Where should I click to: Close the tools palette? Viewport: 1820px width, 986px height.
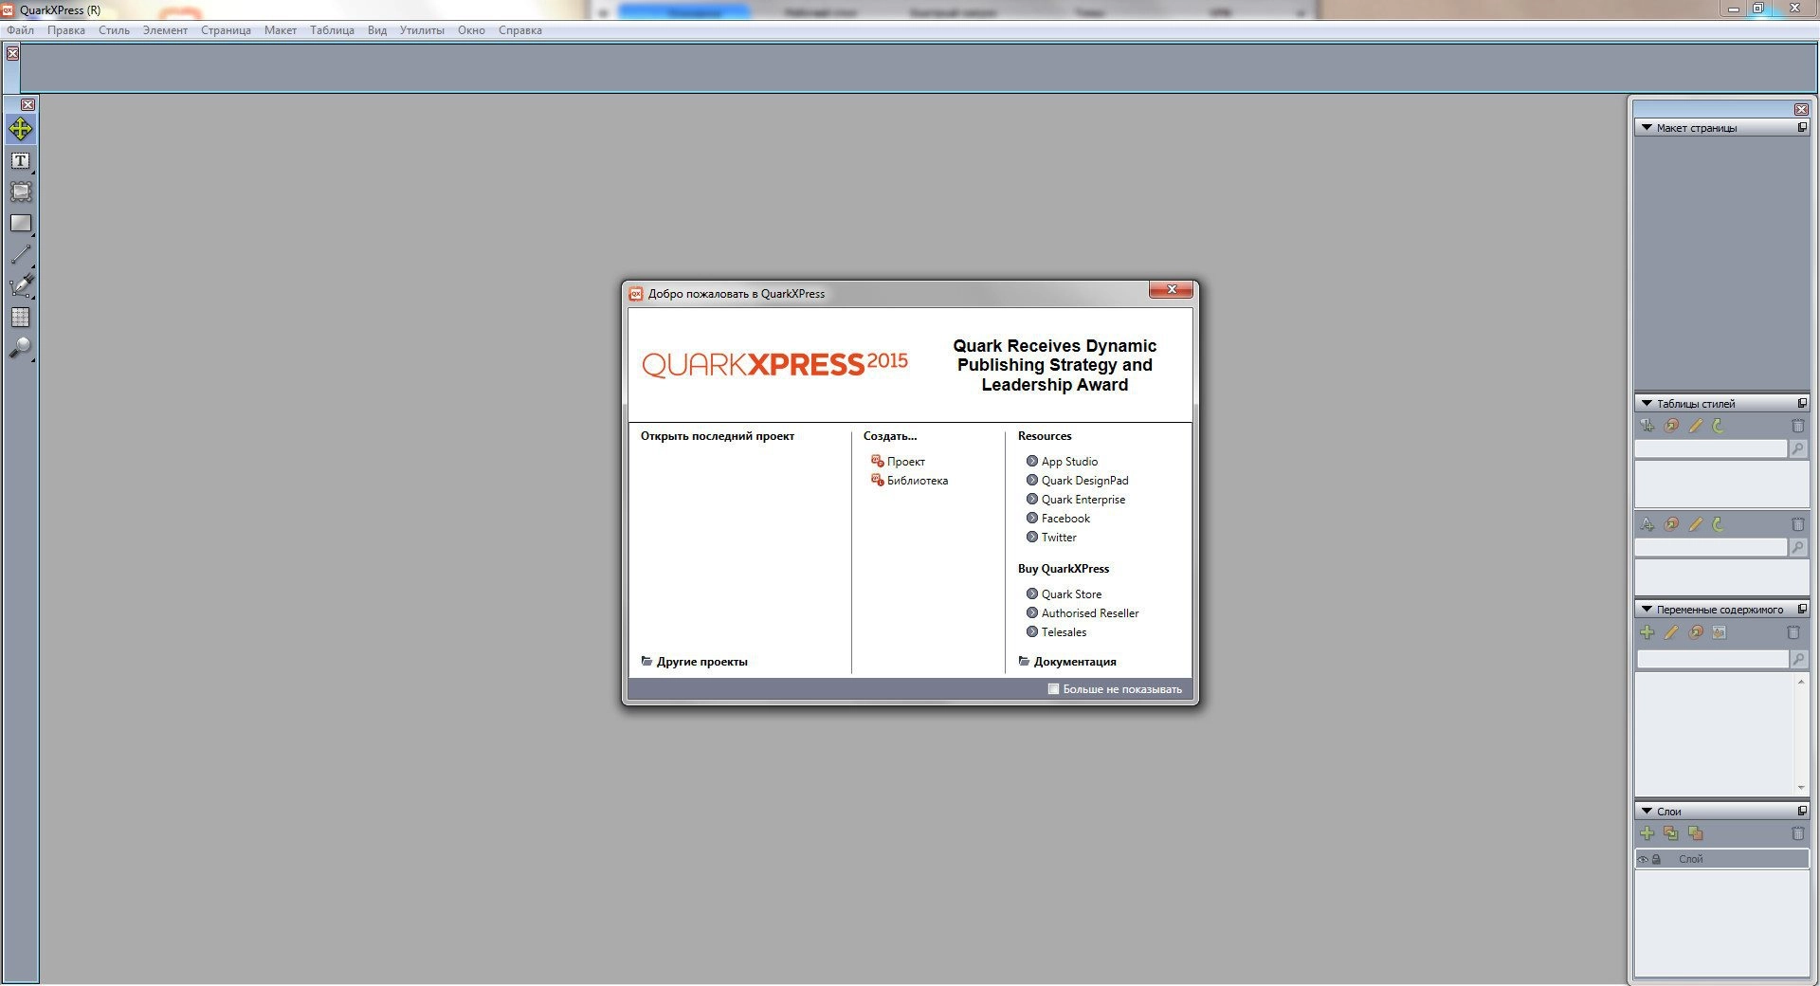point(27,104)
